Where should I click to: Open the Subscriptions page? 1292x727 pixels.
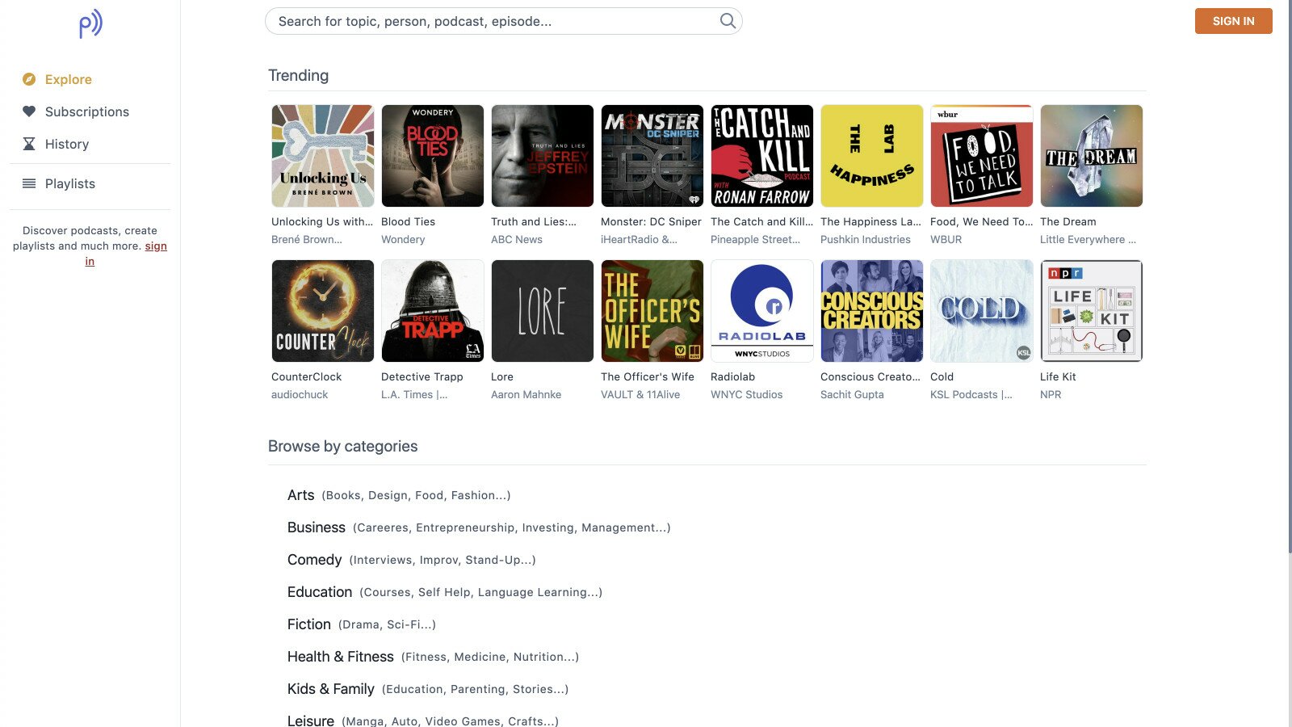pos(86,111)
